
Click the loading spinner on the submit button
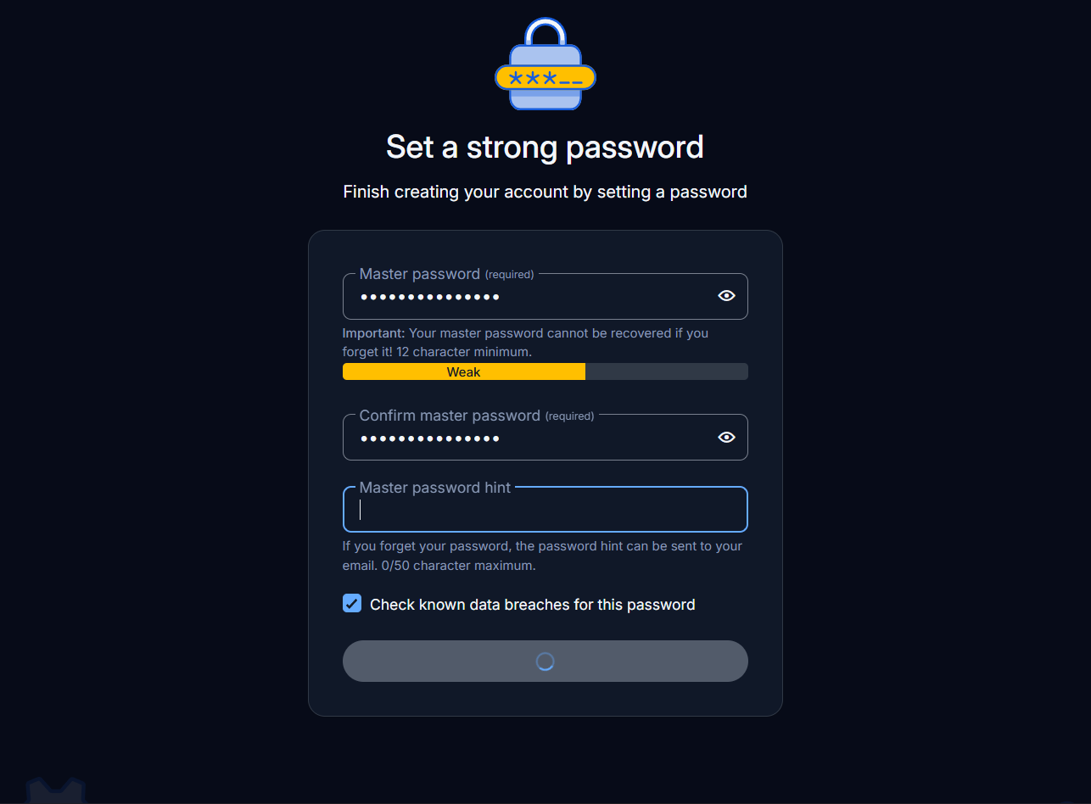[x=545, y=662]
